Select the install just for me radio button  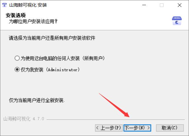pyautogui.click(x=17, y=70)
